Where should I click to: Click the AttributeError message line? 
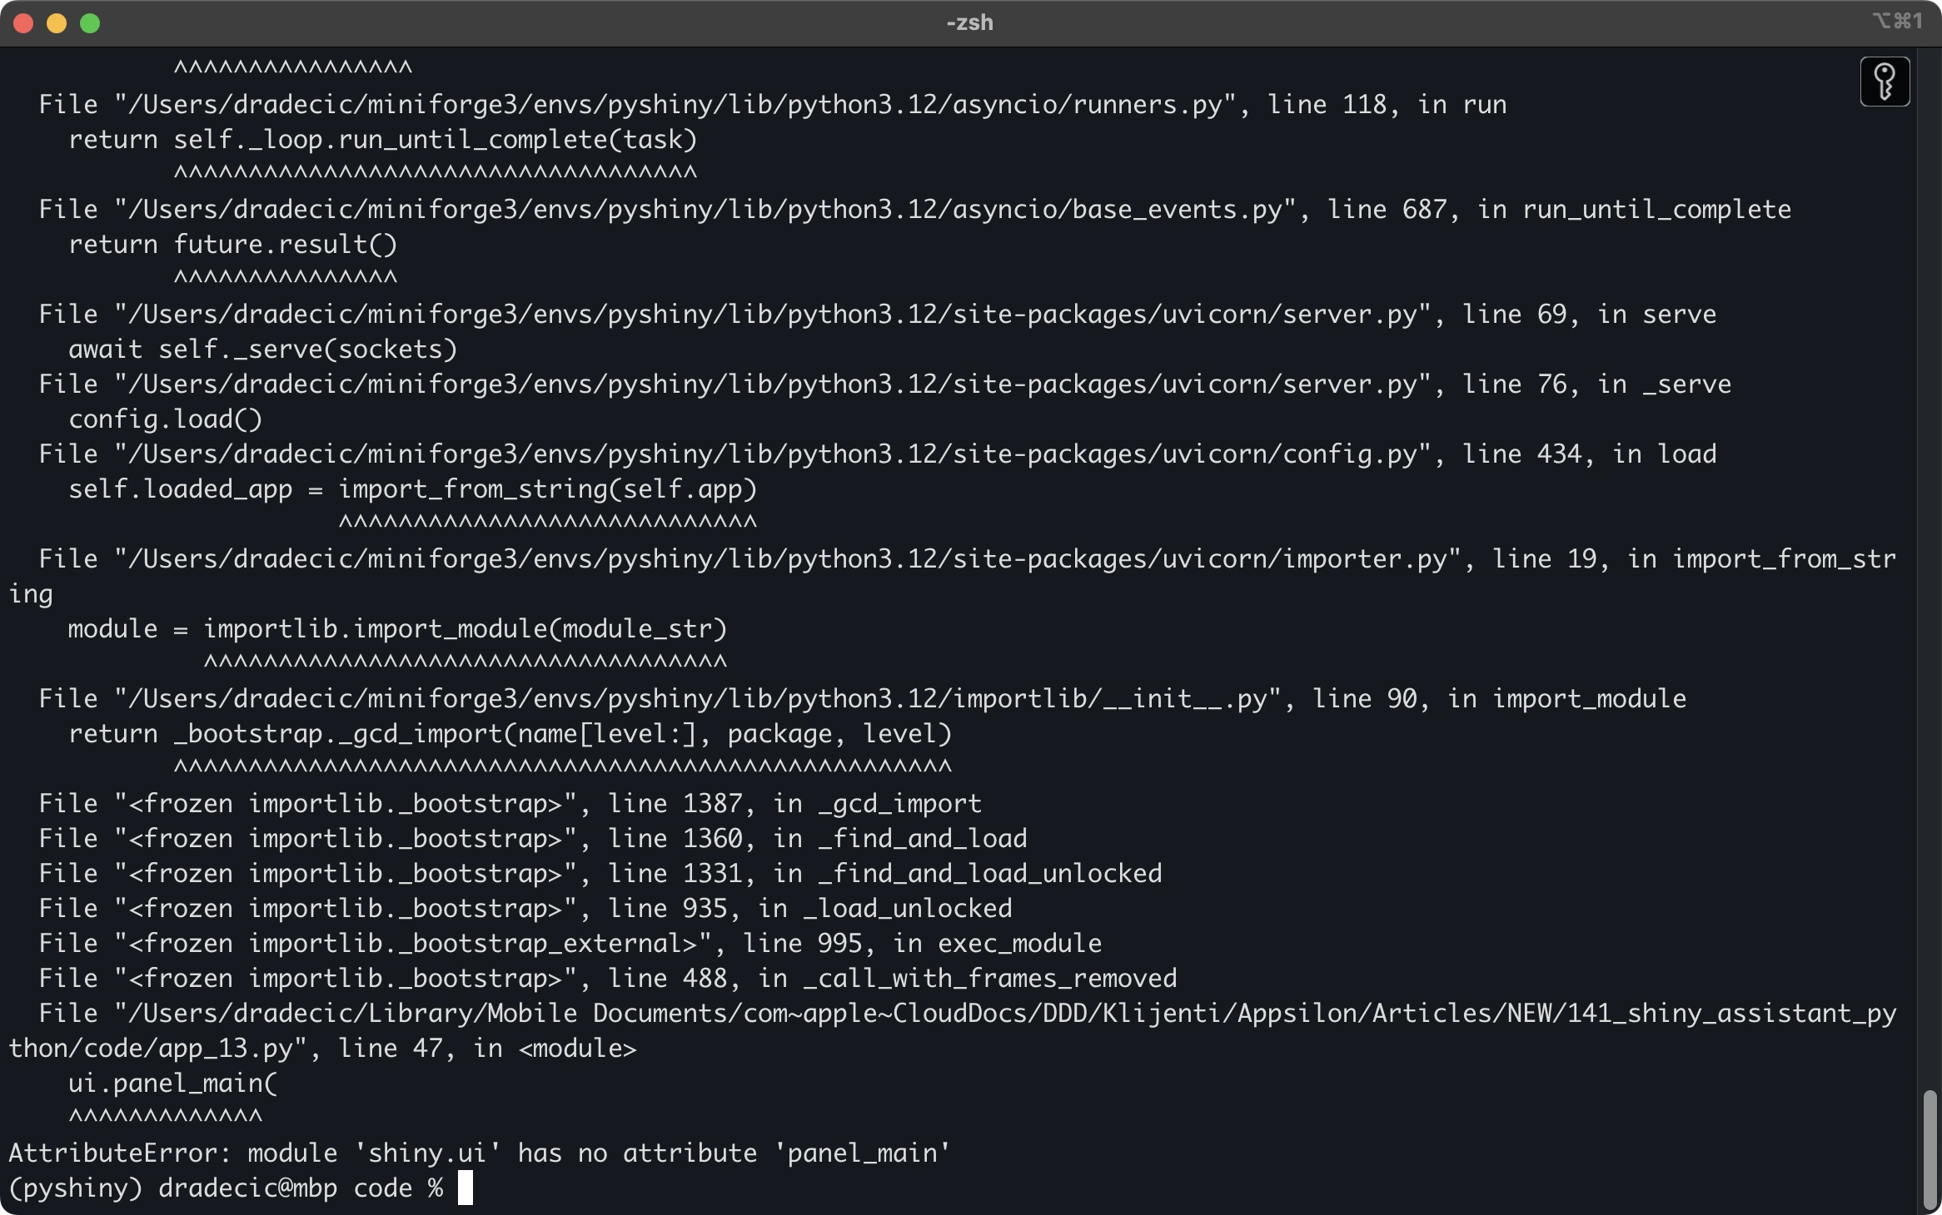point(480,1153)
